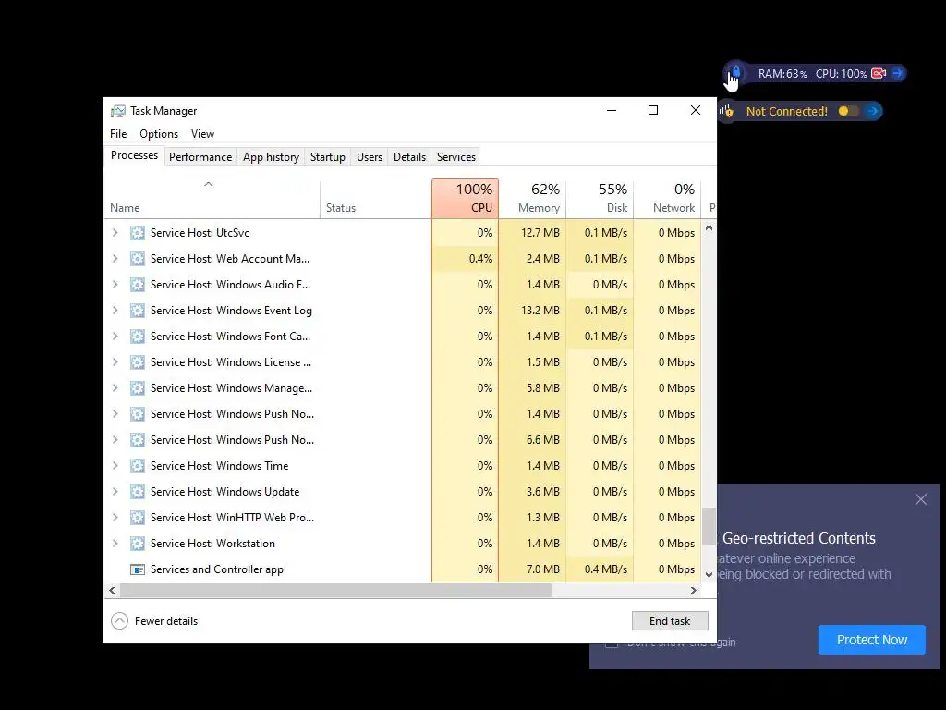Click gear icon of Service Host: UtcSvc
The width and height of the screenshot is (946, 710).
click(138, 232)
